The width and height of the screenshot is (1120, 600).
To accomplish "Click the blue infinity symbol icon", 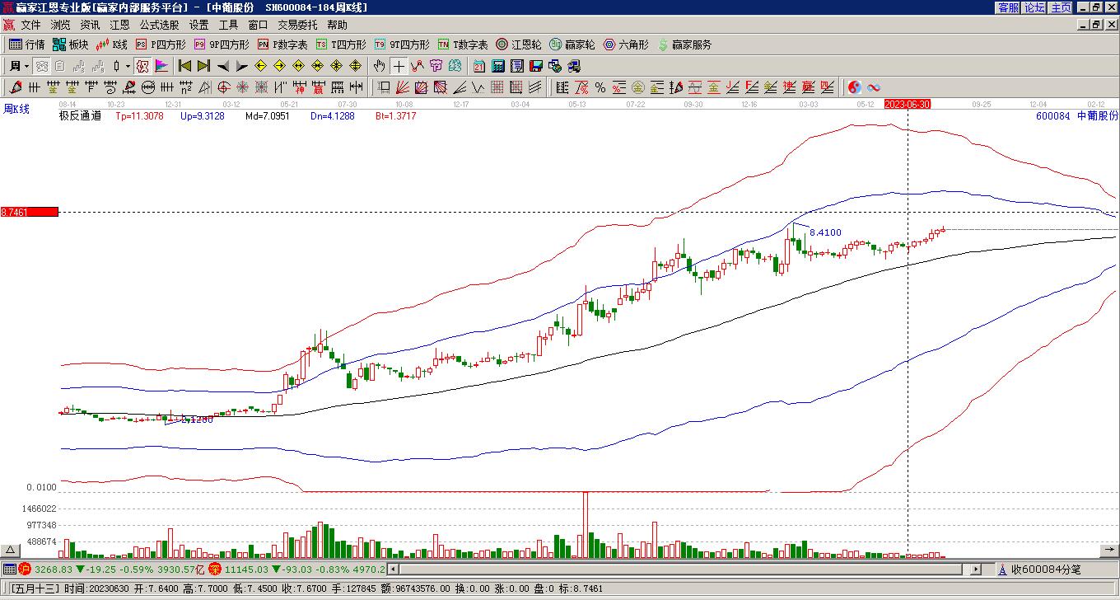I will 874,87.
